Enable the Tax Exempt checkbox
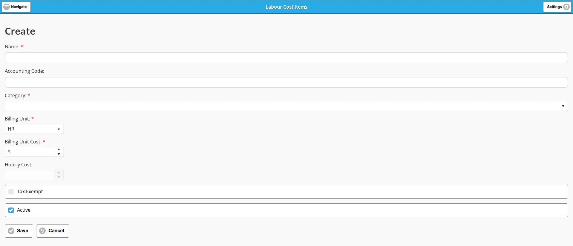The width and height of the screenshot is (573, 246). tap(11, 192)
